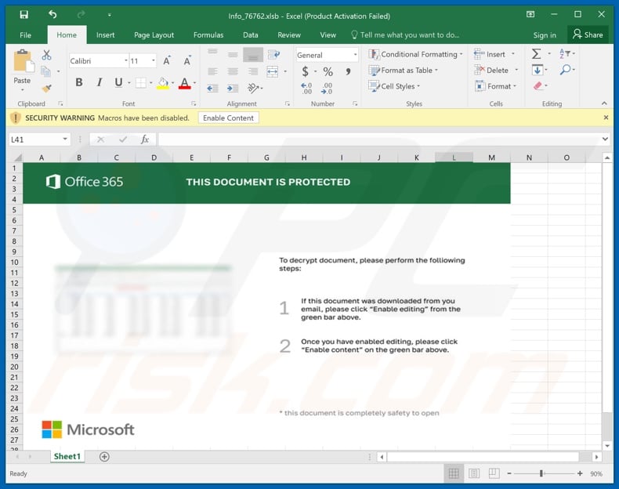Click Decrease Decimal icon
Screen dimensions: 619x489
coord(327,88)
